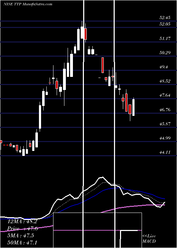Click the 51.17 price level label
The image size is (177, 248).
(x=165, y=38)
